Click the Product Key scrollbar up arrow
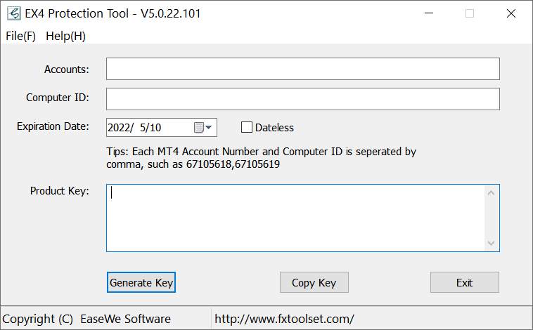The height and width of the screenshot is (330, 533). point(491,193)
